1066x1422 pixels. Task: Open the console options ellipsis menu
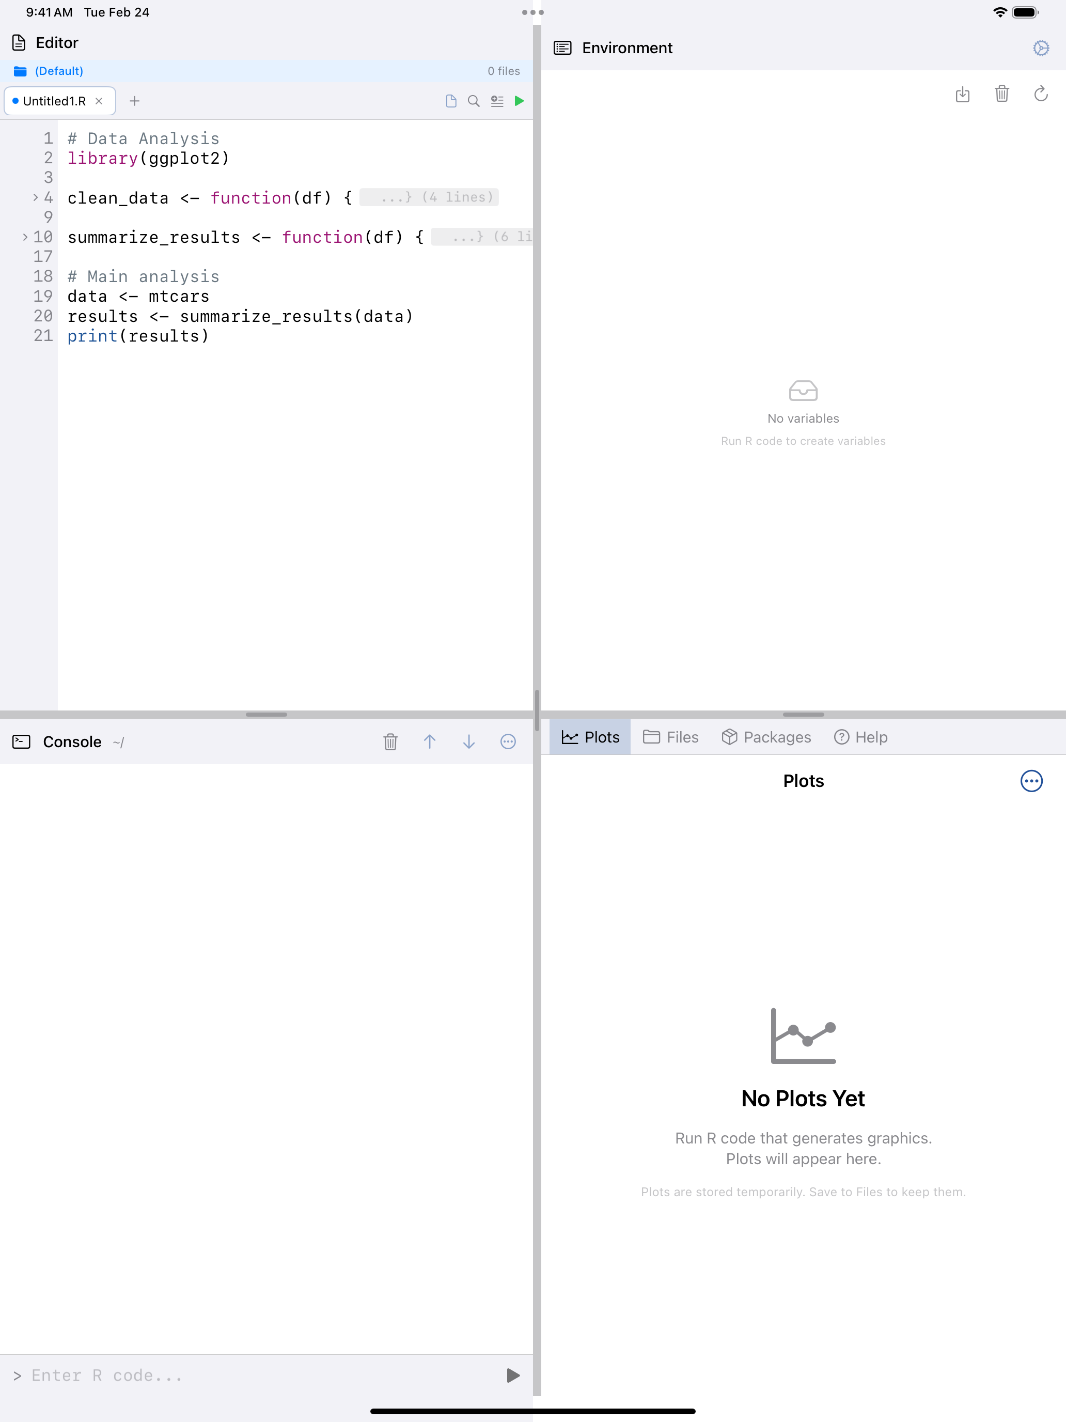(x=508, y=741)
